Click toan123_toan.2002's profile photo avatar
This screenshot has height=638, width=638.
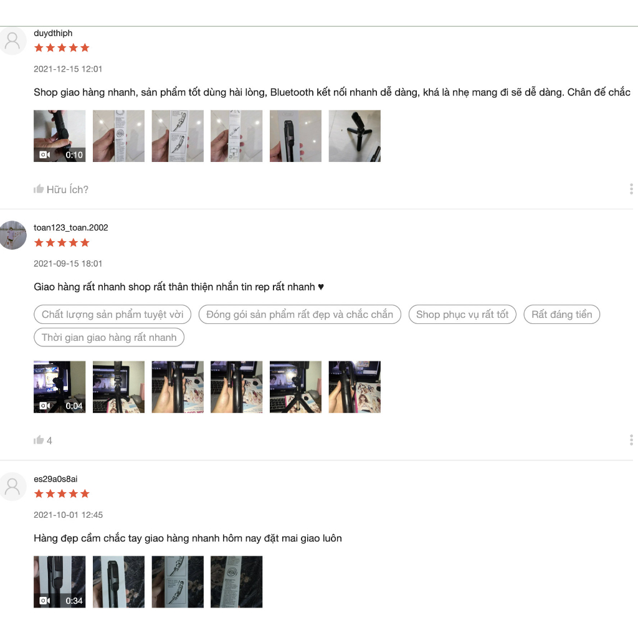[12, 235]
